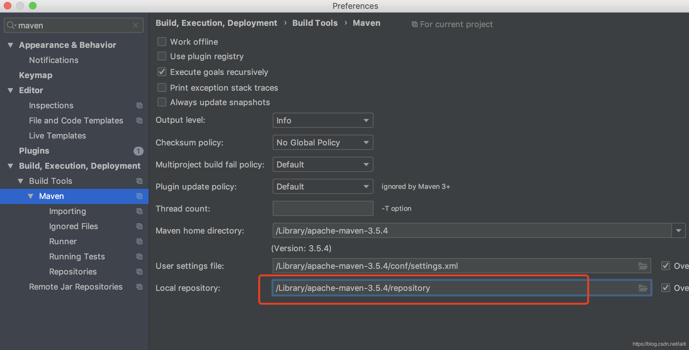Click the For current project icon in header
This screenshot has width=689, height=350.
click(x=414, y=24)
